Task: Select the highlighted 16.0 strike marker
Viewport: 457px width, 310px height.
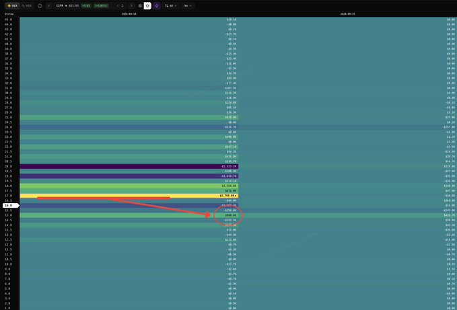Action: pos(11,206)
